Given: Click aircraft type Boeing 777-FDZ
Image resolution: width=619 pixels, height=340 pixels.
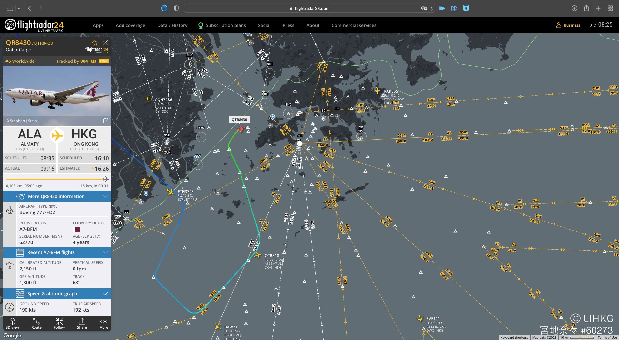Looking at the screenshot, I should (x=37, y=212).
